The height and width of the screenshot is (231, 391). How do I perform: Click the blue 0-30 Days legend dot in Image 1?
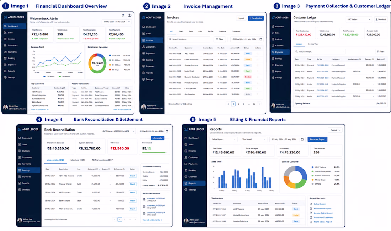[x=110, y=55]
